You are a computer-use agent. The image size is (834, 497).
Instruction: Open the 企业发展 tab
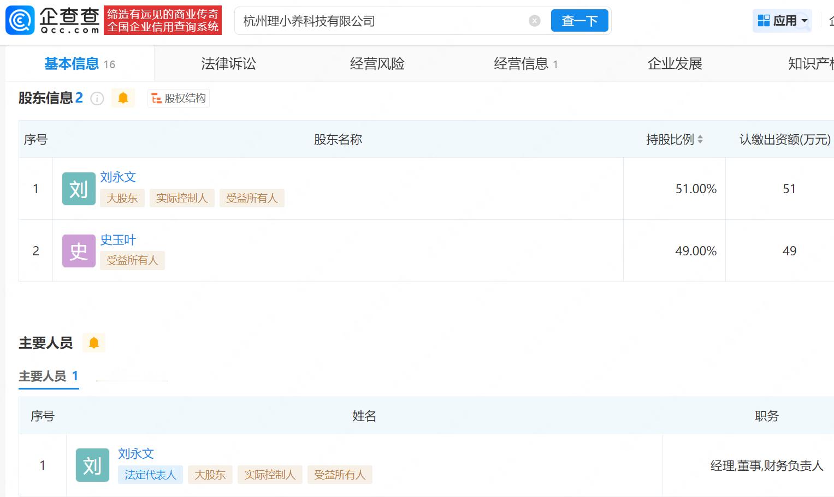pyautogui.click(x=675, y=64)
